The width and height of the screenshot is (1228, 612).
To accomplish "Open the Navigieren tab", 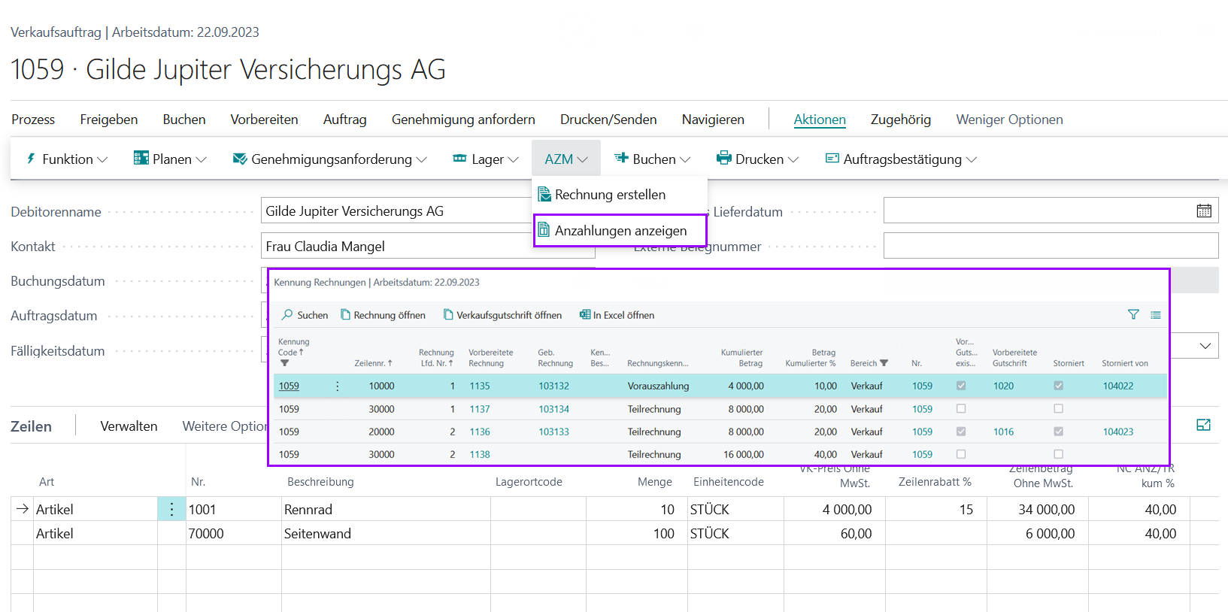I will 713,120.
